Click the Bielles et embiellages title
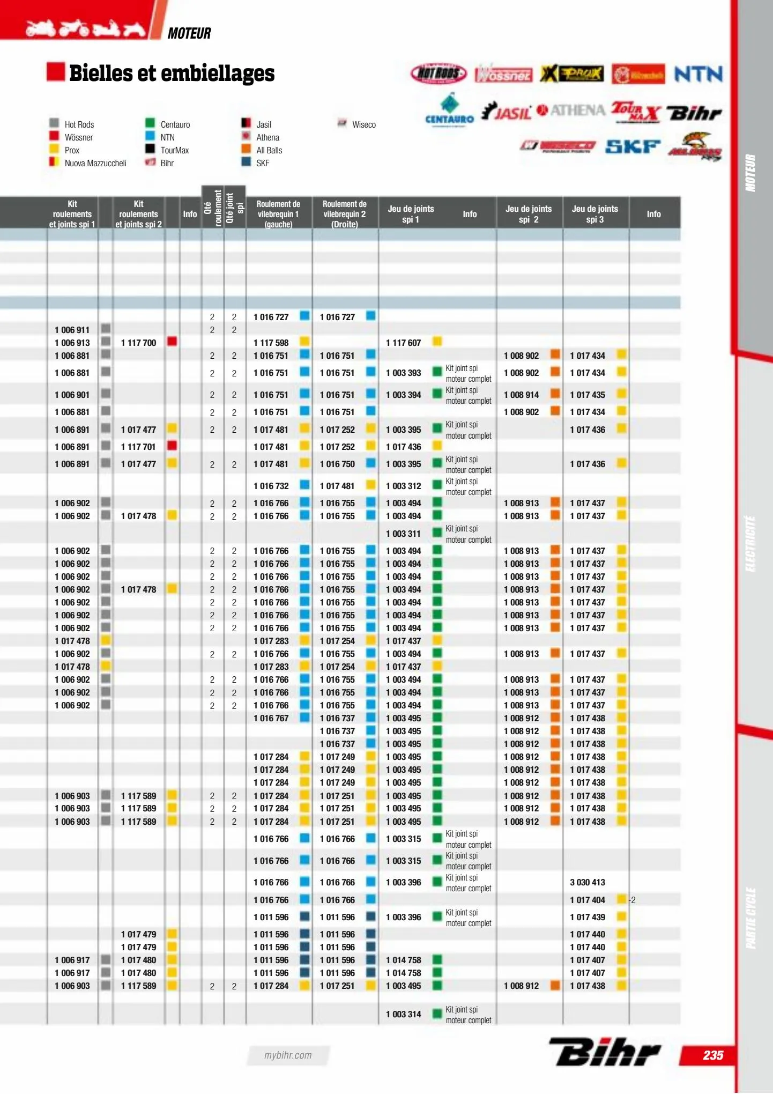The width and height of the screenshot is (773, 1094). 172,73
